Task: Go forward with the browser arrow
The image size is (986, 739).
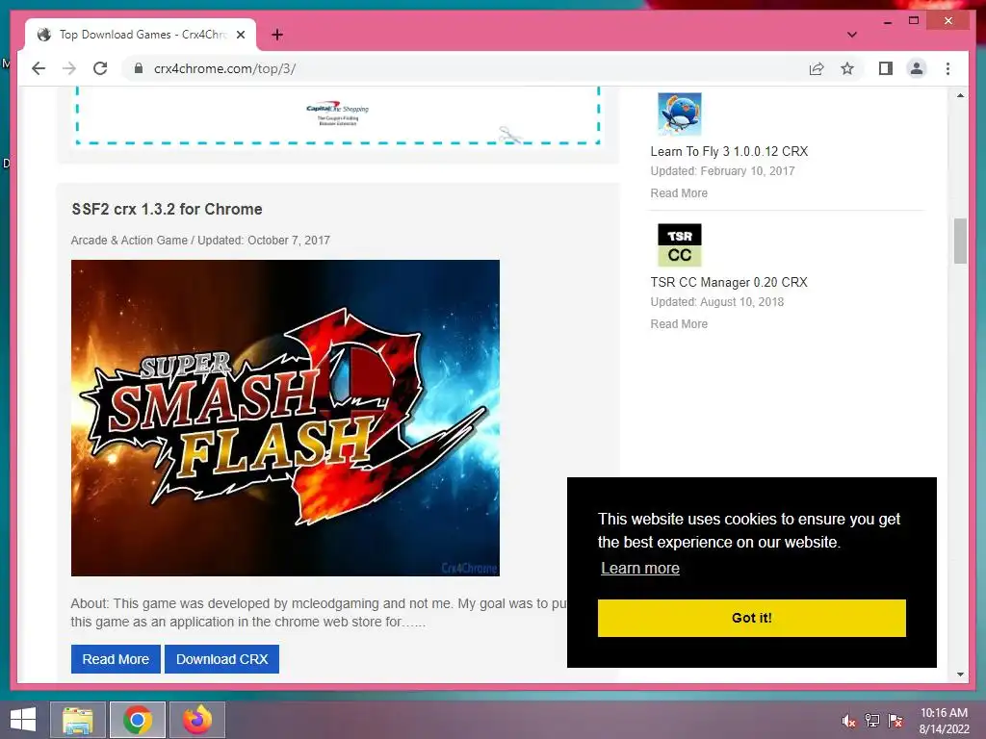Action: click(x=69, y=68)
